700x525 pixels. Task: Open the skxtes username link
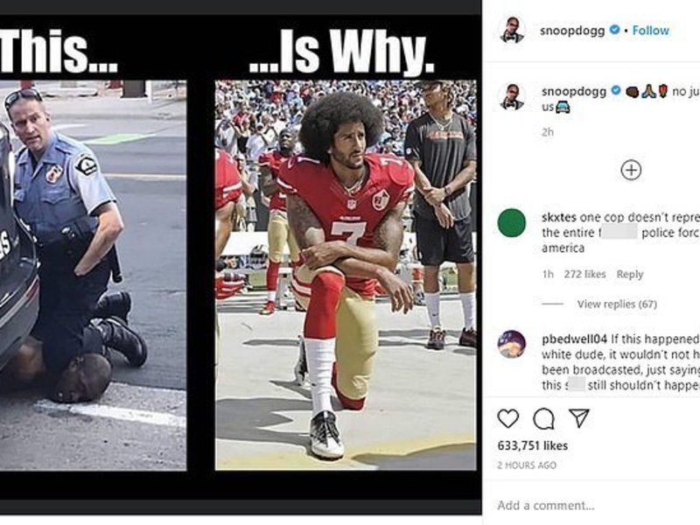[559, 217]
